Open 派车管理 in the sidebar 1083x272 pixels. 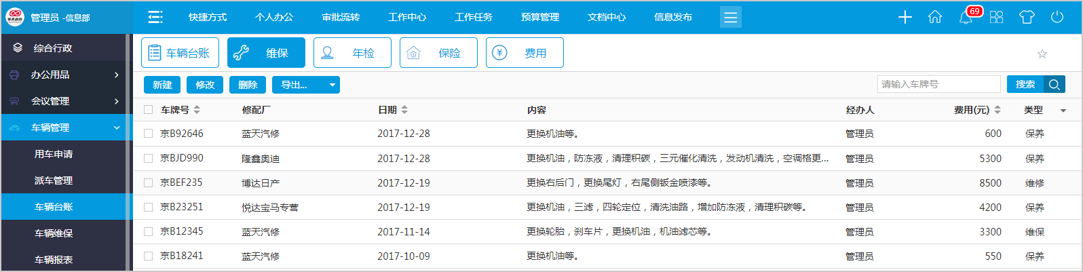point(54,180)
